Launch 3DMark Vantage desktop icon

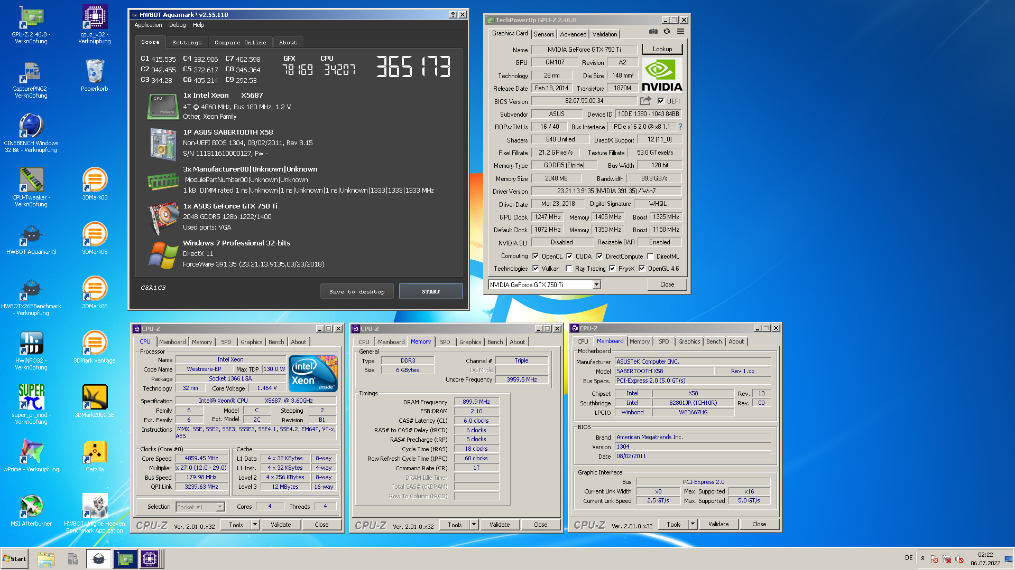pos(95,347)
